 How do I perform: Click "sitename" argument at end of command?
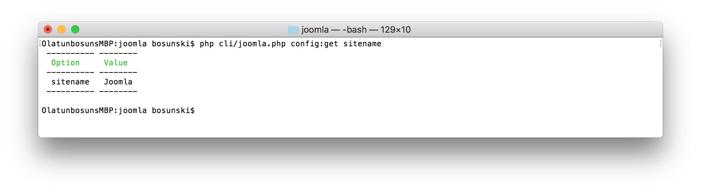pyautogui.click(x=362, y=44)
